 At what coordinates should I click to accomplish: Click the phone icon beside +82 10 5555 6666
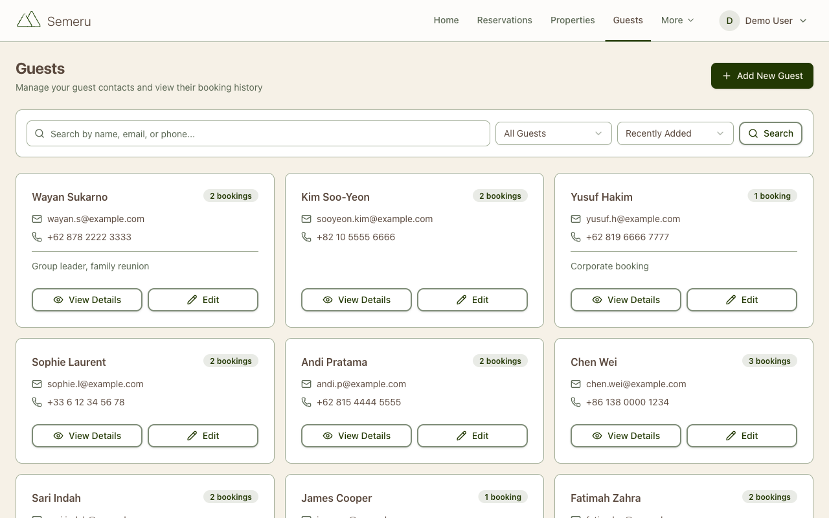[306, 237]
